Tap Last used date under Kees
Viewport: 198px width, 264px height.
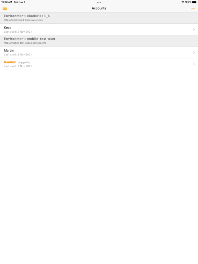(x=18, y=32)
